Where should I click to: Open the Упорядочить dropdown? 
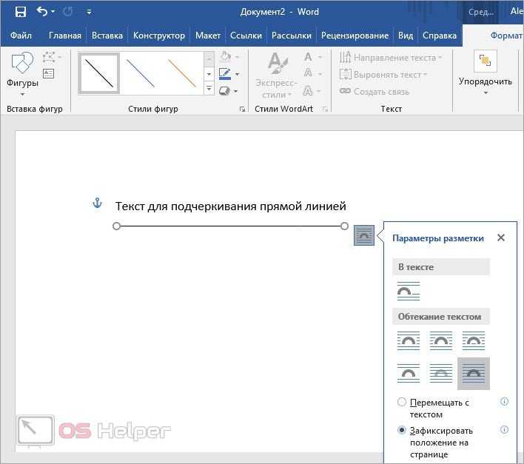click(x=486, y=73)
